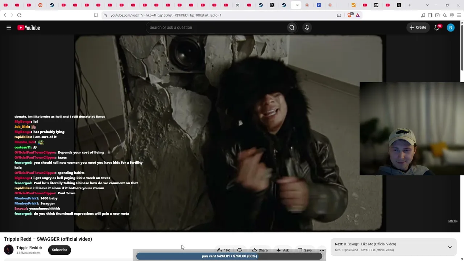
Task: Pause the SWAGGER video player
Action: tap(230, 133)
